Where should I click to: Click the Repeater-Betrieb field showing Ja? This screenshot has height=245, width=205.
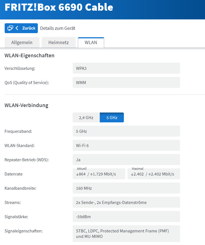pyautogui.click(x=126, y=160)
